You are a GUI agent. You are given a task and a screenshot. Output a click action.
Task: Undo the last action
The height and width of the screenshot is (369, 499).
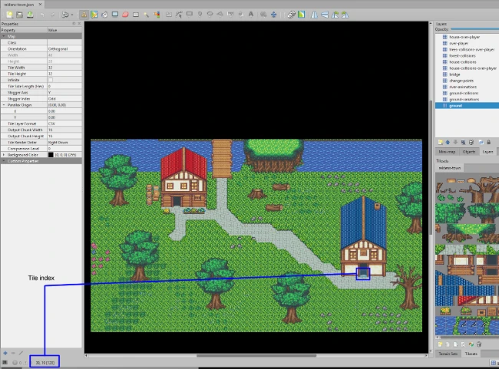(42, 15)
